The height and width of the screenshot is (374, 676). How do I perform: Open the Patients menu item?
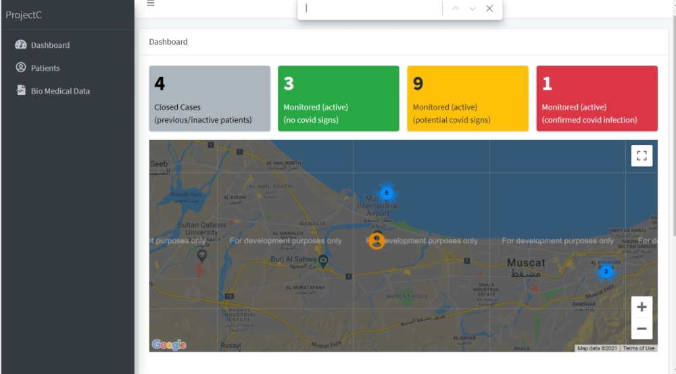45,68
